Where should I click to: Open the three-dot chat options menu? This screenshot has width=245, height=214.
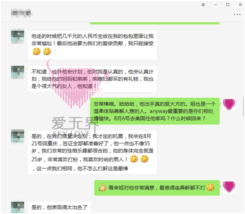[x=237, y=14]
